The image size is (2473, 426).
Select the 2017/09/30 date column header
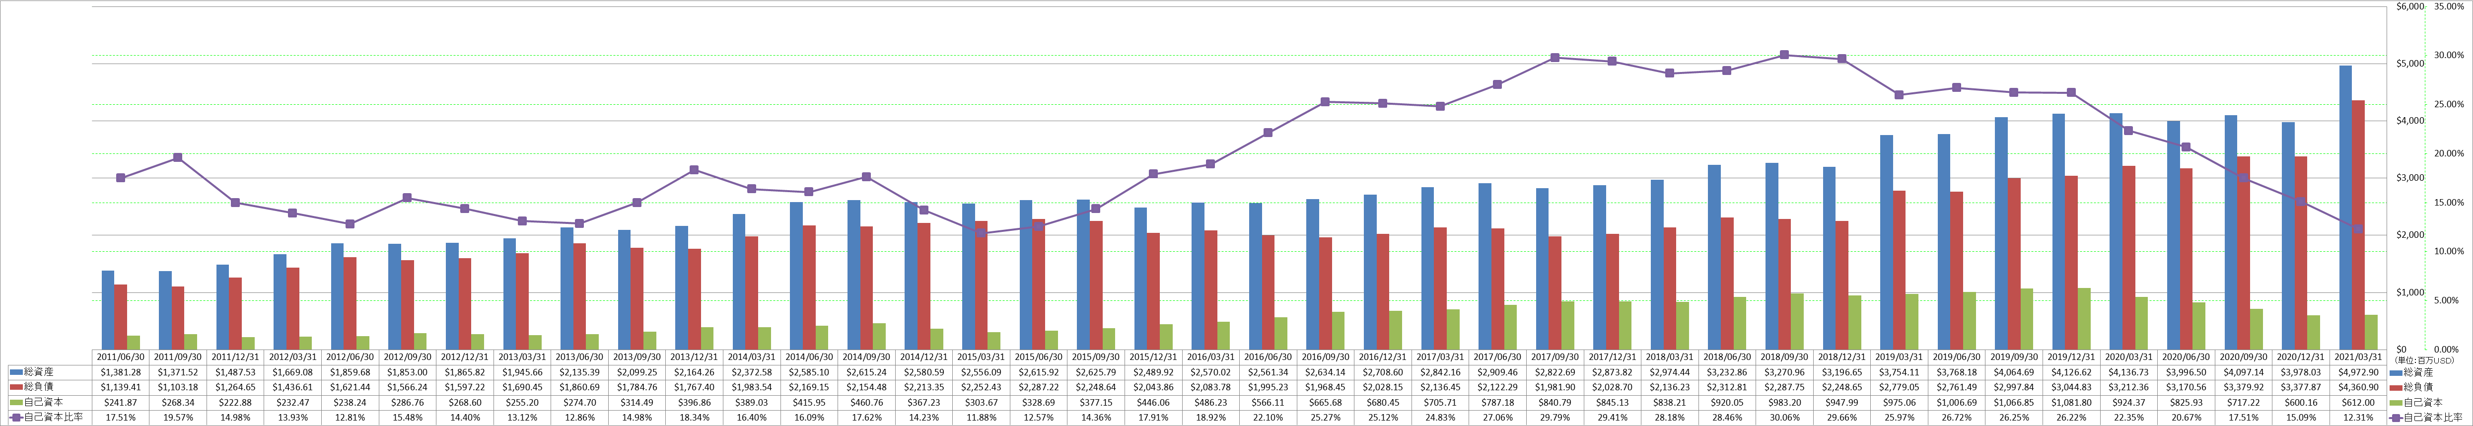click(1555, 356)
